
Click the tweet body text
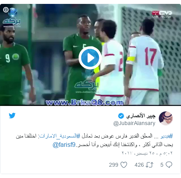95,141
